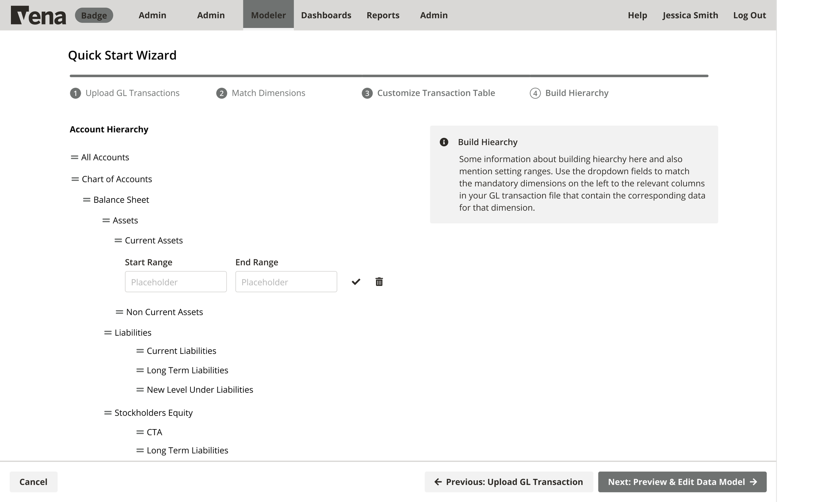Click the wizard progress bar
The image size is (828, 502).
388,76
